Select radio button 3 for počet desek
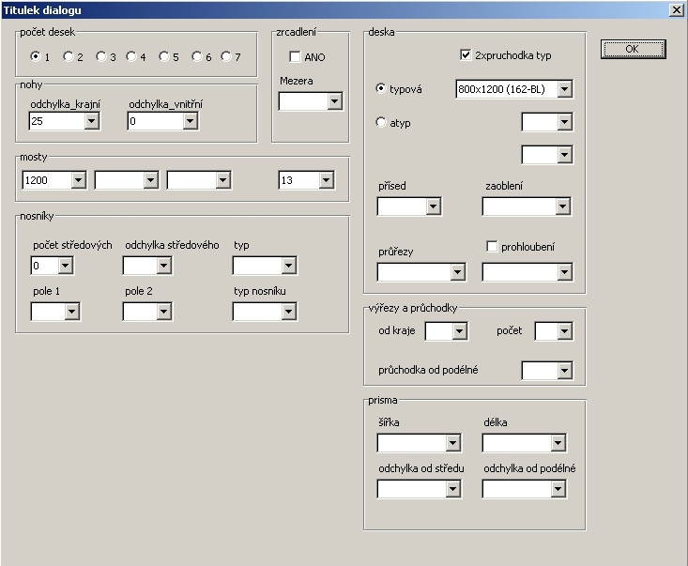 point(100,56)
